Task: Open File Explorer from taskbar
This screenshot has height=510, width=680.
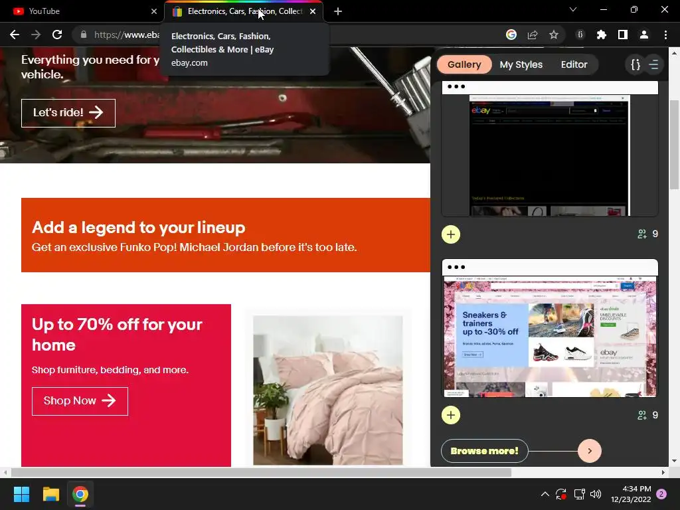Action: tap(50, 494)
